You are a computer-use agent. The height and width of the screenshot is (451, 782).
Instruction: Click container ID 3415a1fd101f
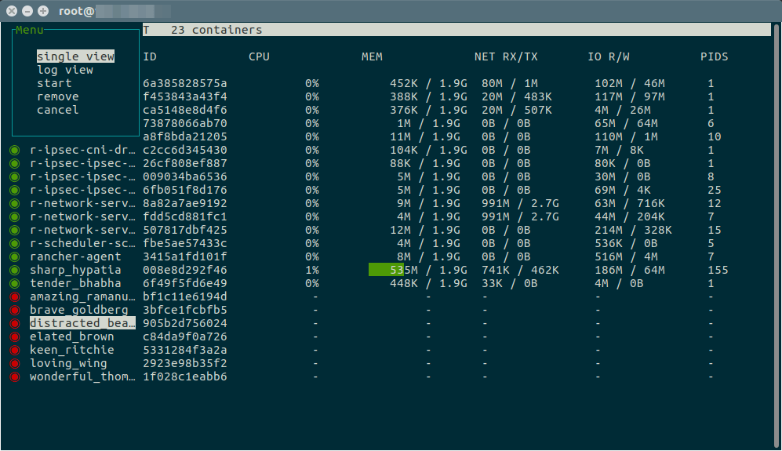click(185, 256)
